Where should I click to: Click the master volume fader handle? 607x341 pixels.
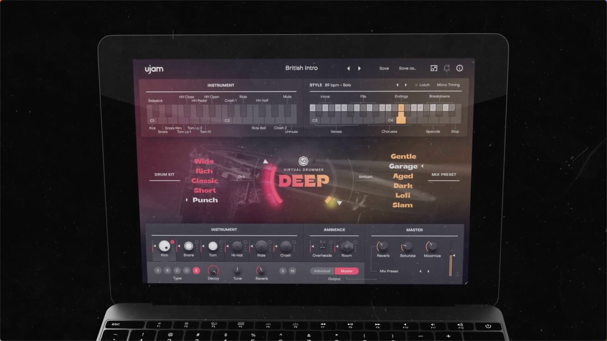454,255
